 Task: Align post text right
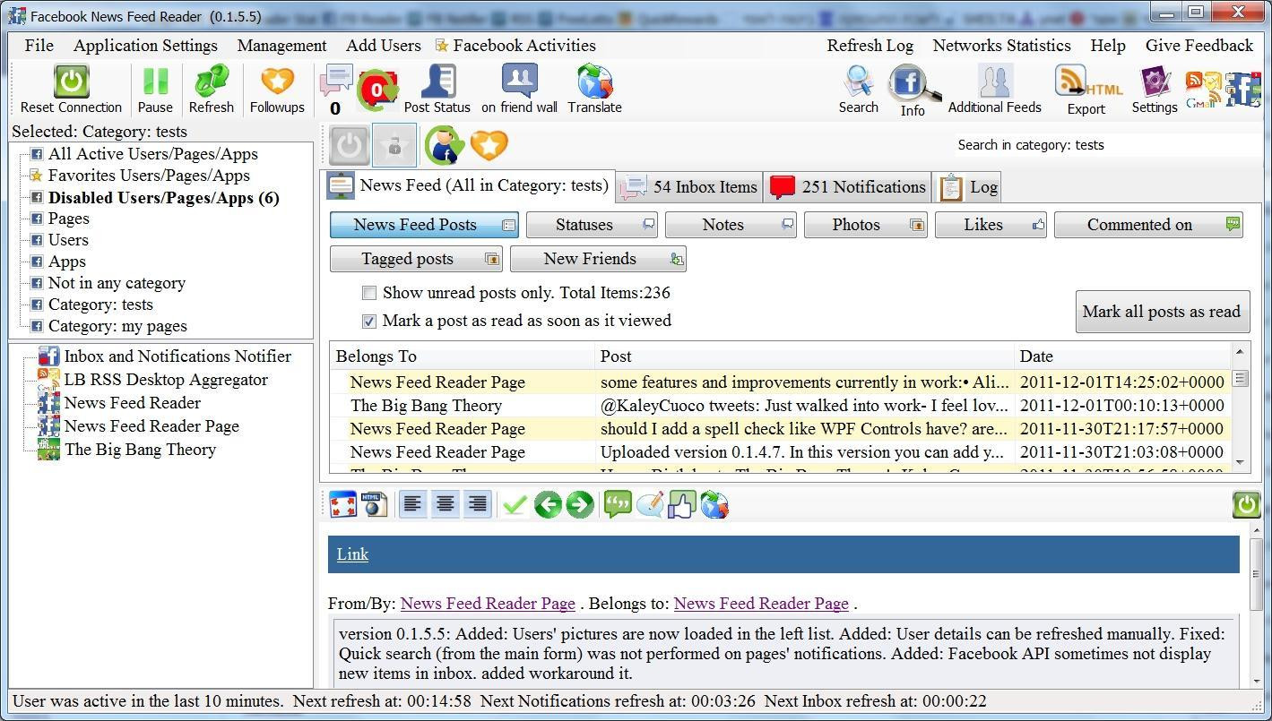coord(478,504)
